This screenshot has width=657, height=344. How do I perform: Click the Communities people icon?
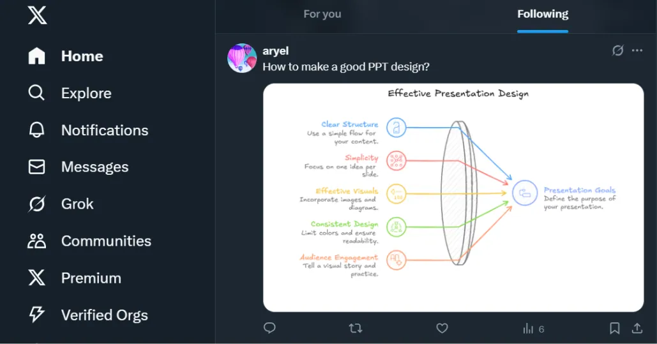pos(37,241)
